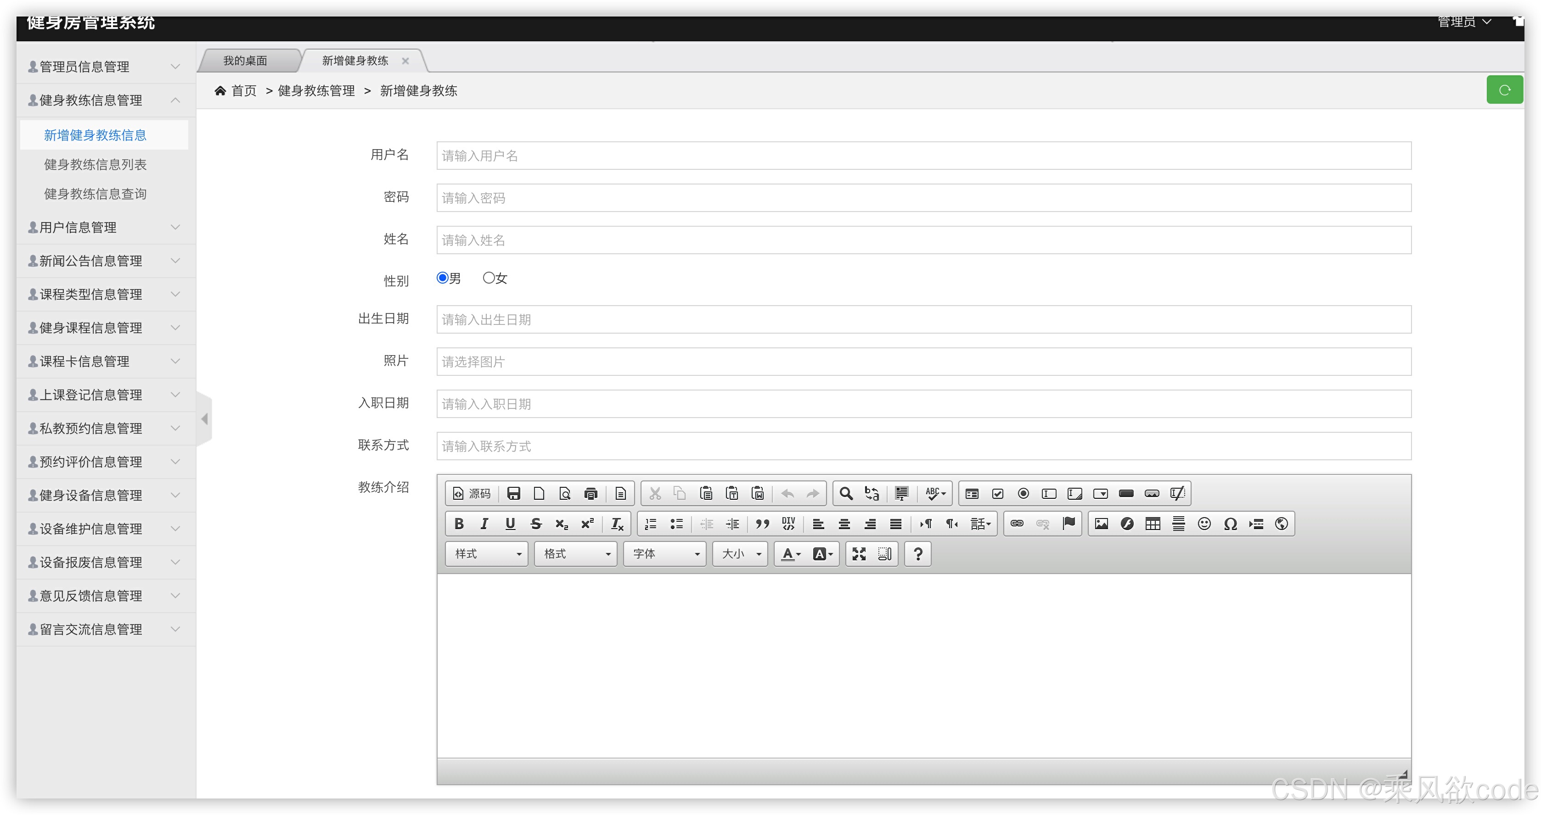Open 健身教练信息列表 menu item
Screen dimensions: 1541x815
point(95,164)
